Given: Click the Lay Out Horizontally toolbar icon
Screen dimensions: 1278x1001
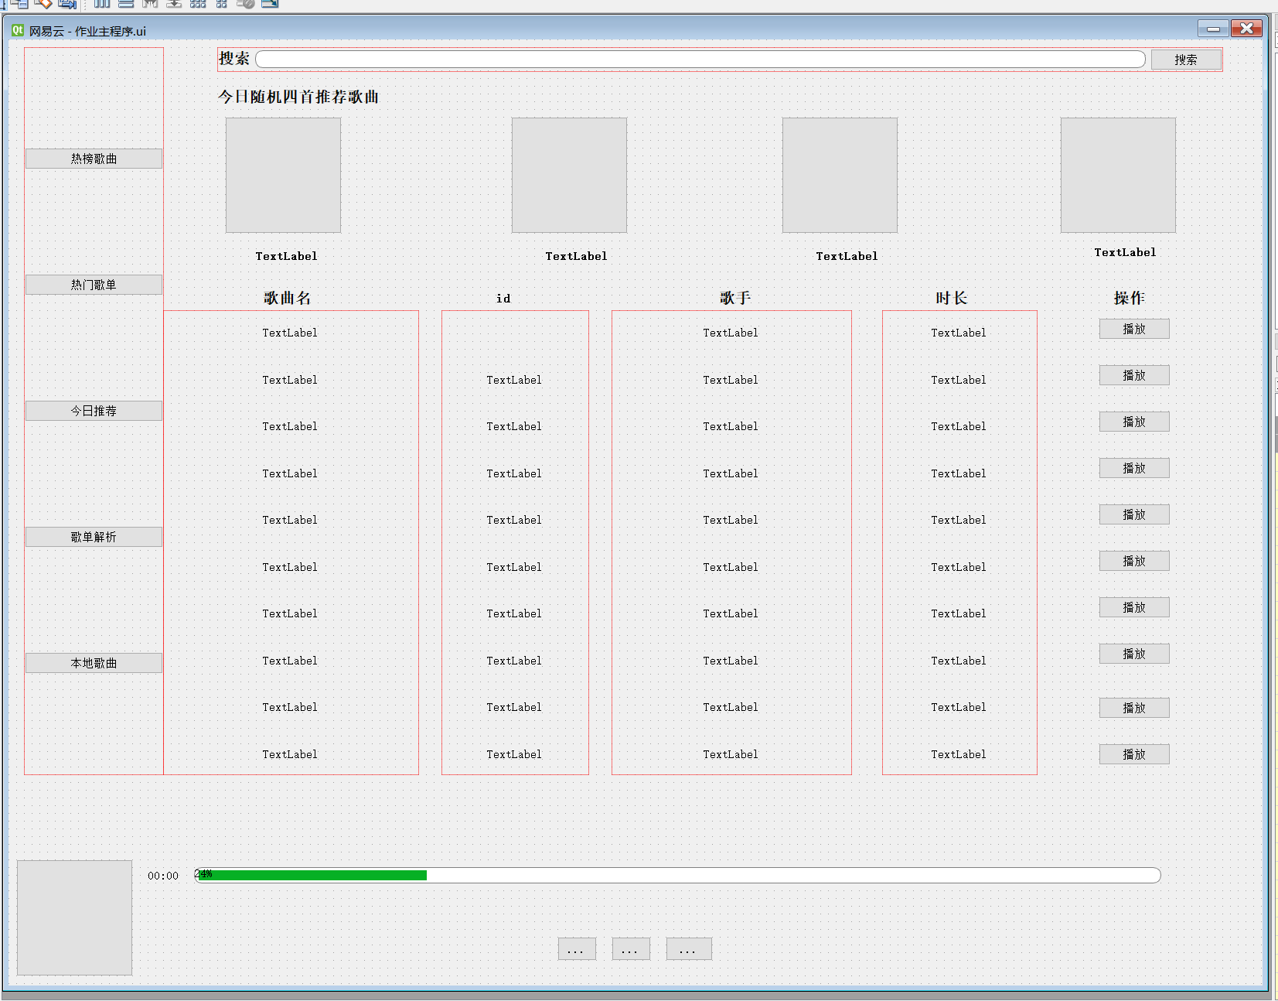Looking at the screenshot, I should point(101,5).
